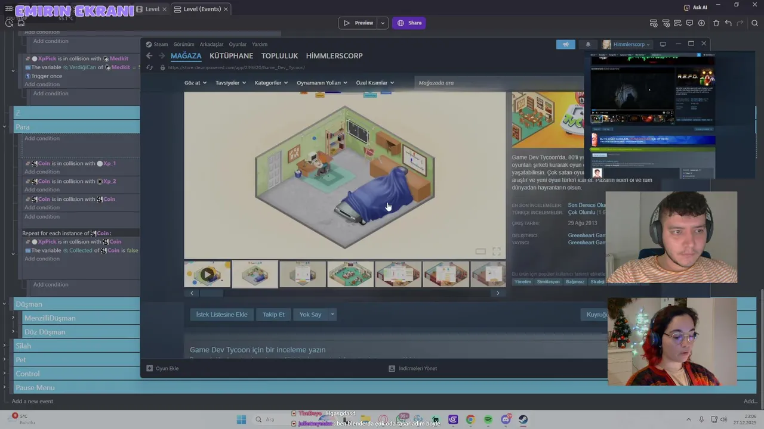Open HİMMLERSCORP profile section
Screen dimensions: 764x429
pos(334,56)
